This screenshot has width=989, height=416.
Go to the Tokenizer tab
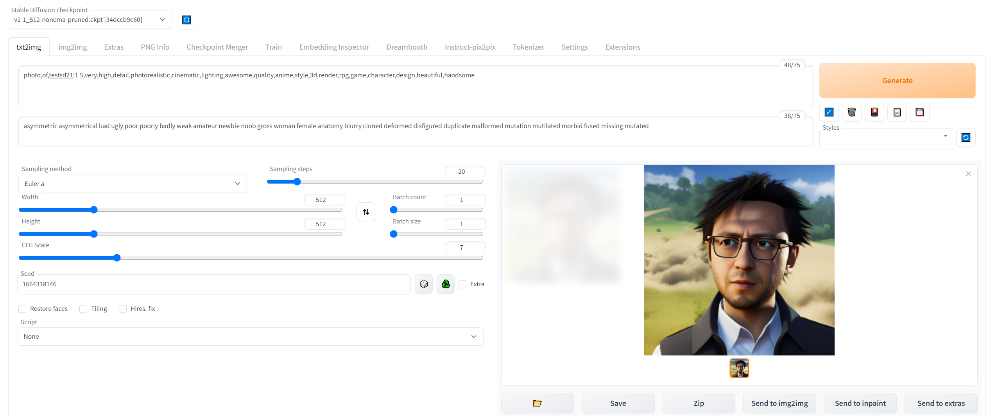point(529,47)
